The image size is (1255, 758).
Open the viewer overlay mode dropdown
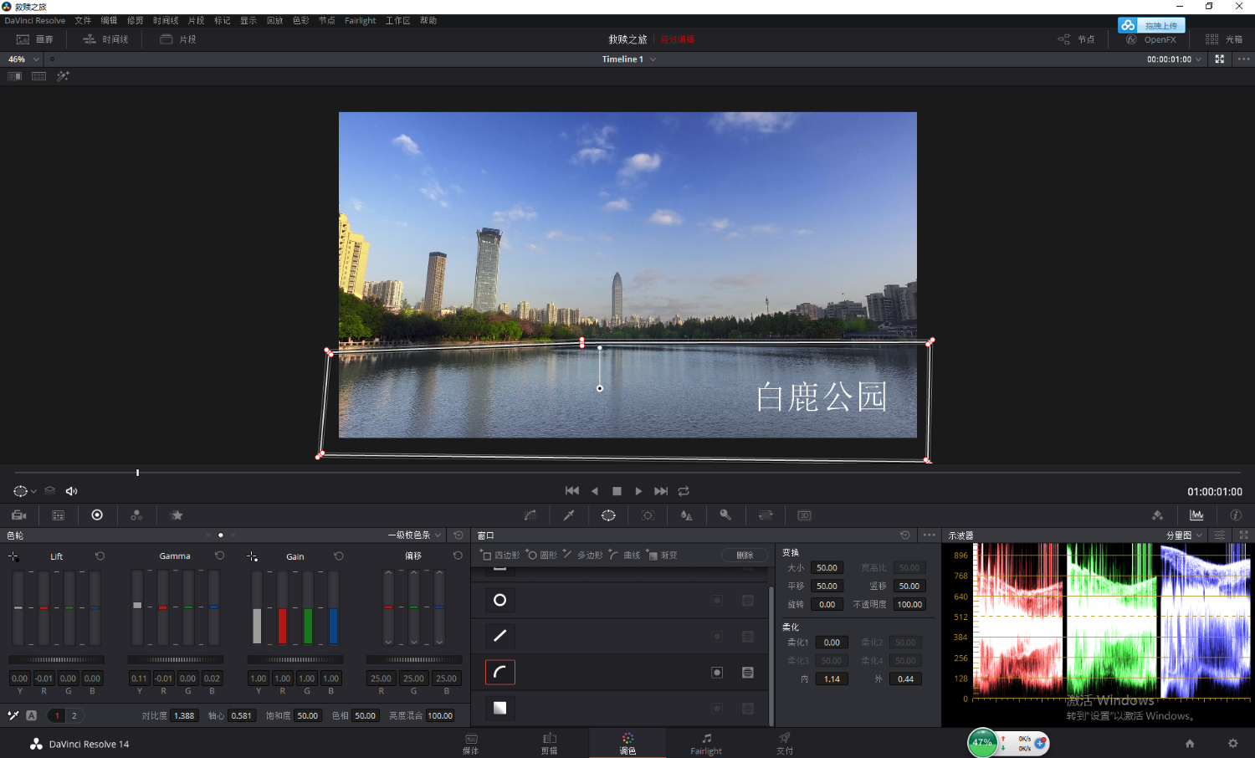[x=25, y=491]
